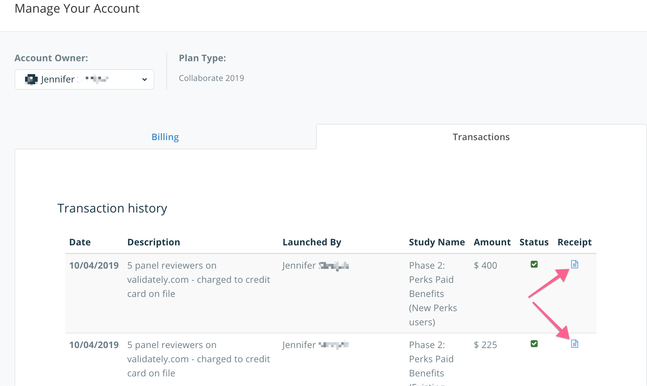The height and width of the screenshot is (386, 647).
Task: Switch to the Billing tab
Action: (165, 137)
